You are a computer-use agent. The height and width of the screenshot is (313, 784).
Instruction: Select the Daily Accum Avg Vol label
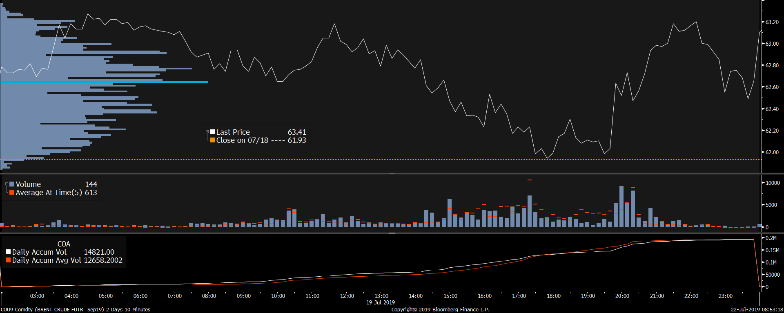(47, 260)
